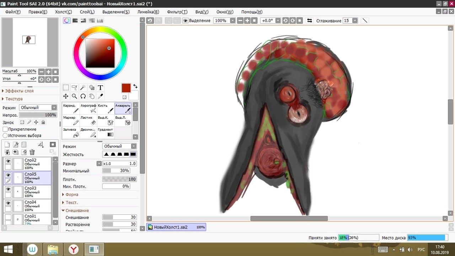Choose the Каранд. pencil brush
The width and height of the screenshot is (455, 256).
coord(70,108)
